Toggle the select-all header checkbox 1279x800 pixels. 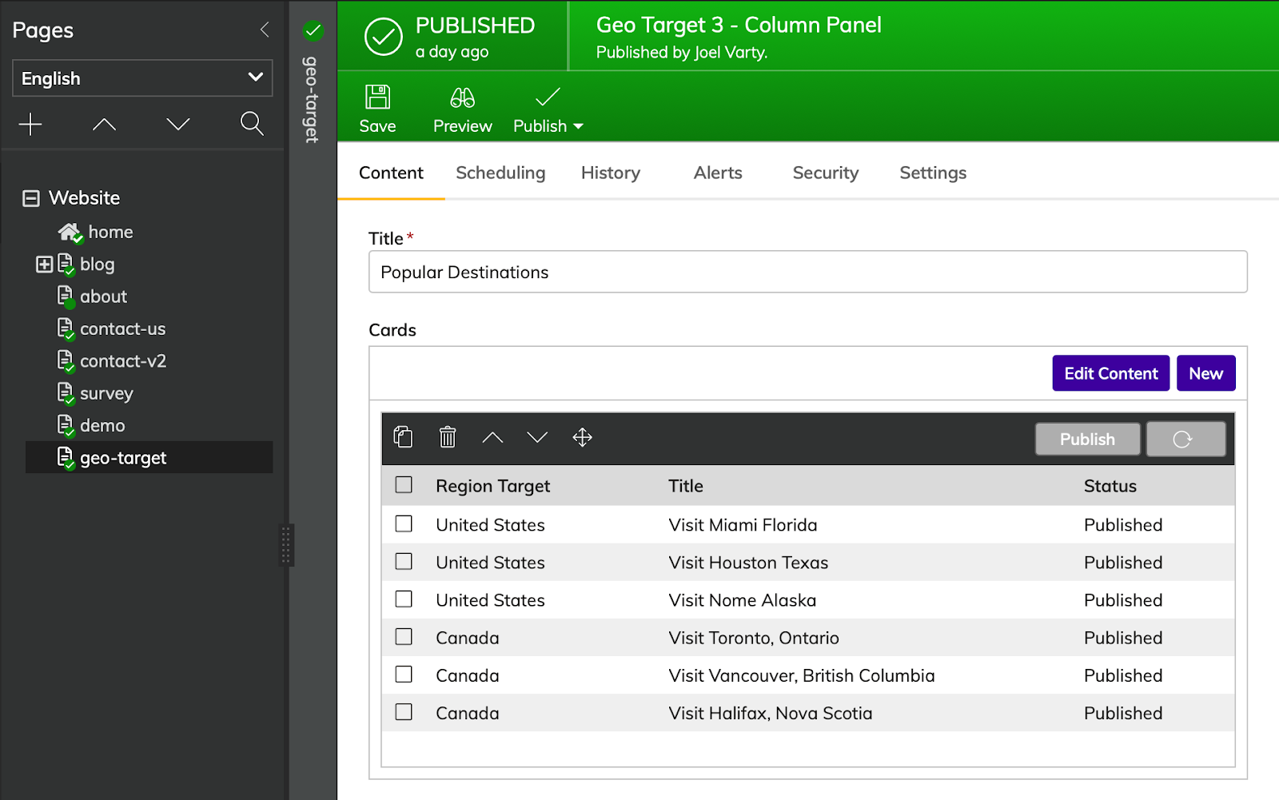pyautogui.click(x=404, y=485)
